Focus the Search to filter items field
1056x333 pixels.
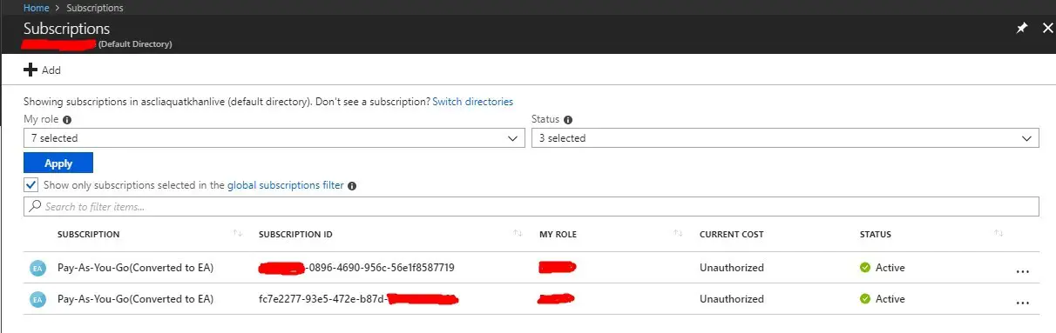click(x=531, y=207)
